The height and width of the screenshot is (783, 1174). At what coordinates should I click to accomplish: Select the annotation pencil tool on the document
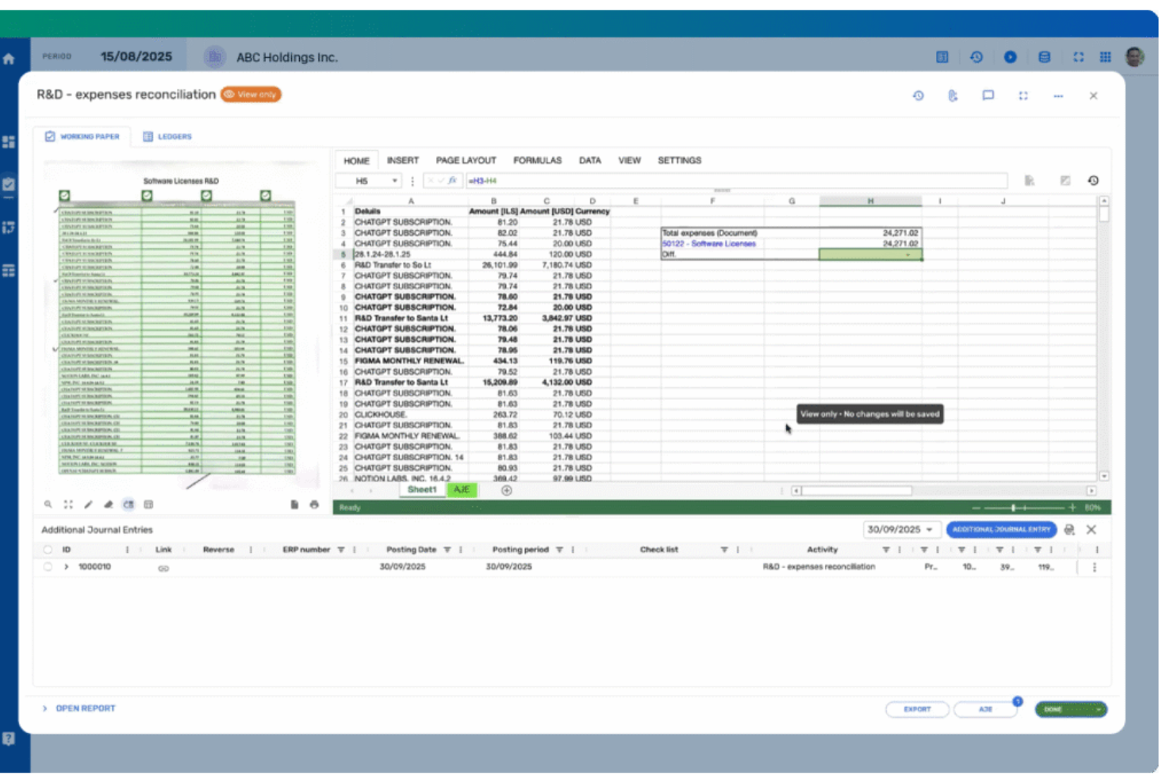coord(88,505)
